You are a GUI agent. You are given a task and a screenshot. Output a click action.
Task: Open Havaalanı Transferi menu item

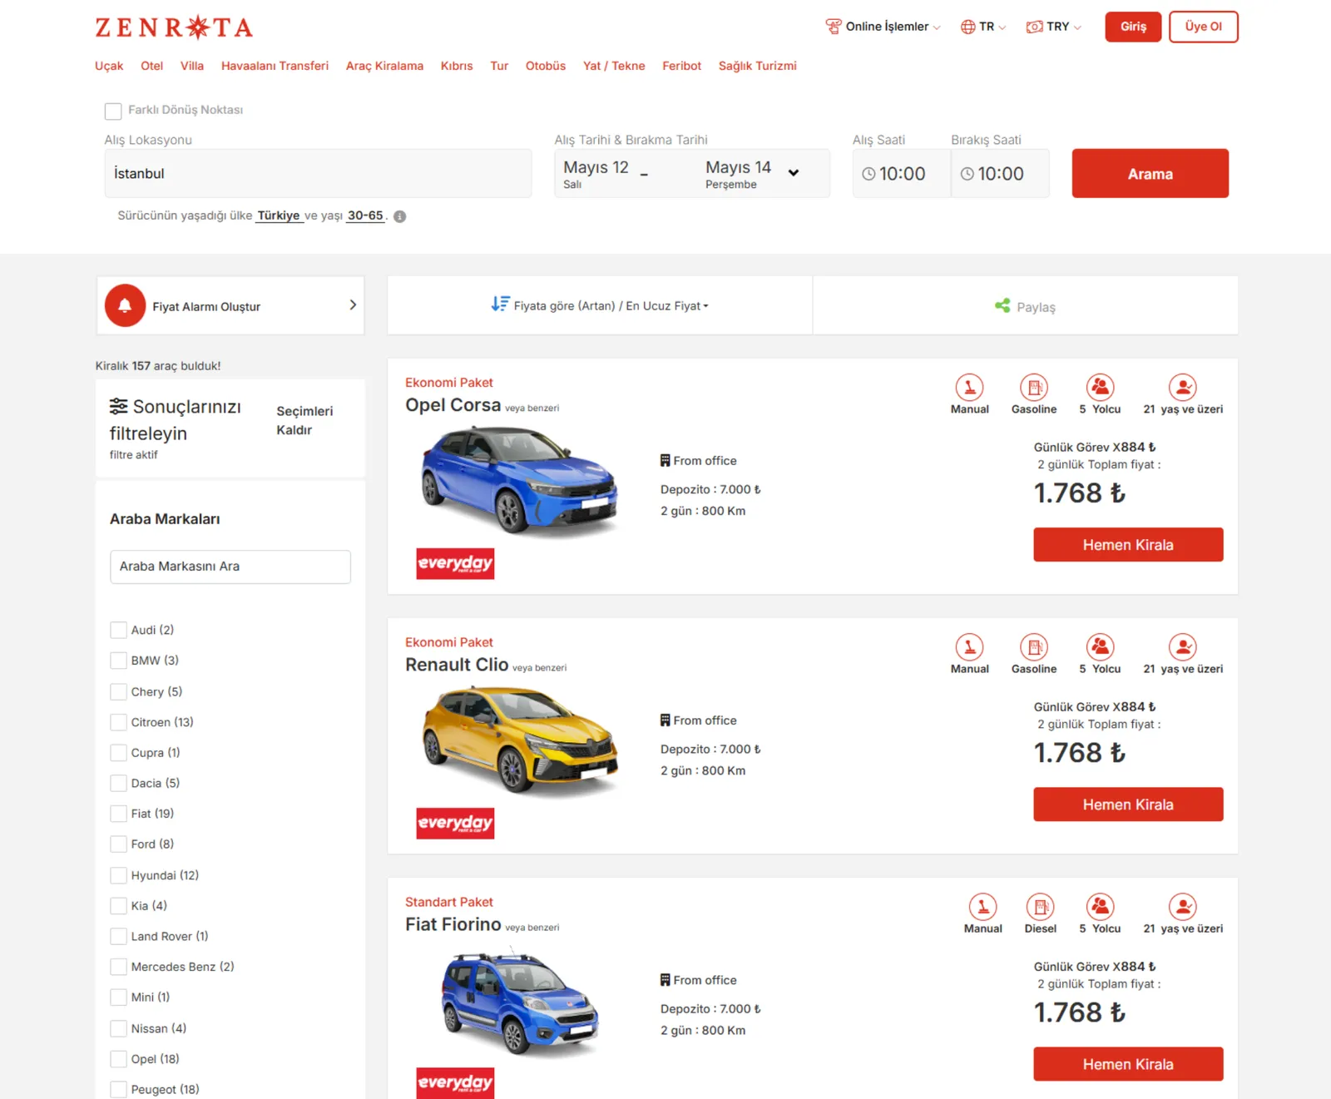click(275, 66)
